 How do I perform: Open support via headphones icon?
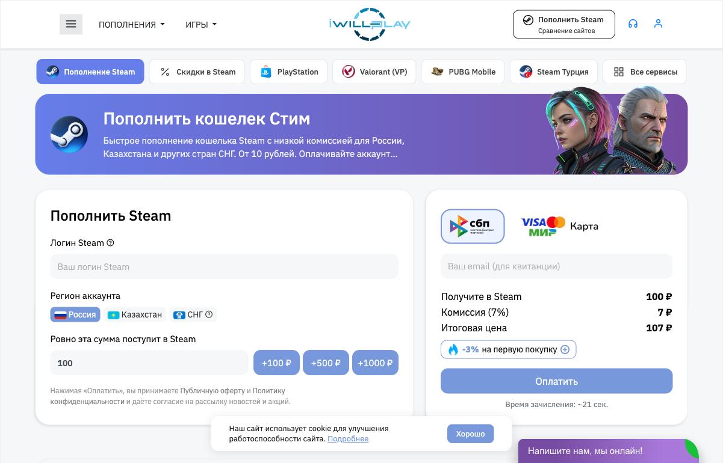tap(633, 23)
